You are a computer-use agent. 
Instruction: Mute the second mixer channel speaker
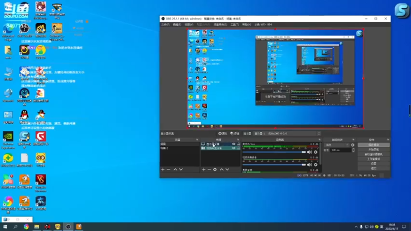point(310,165)
